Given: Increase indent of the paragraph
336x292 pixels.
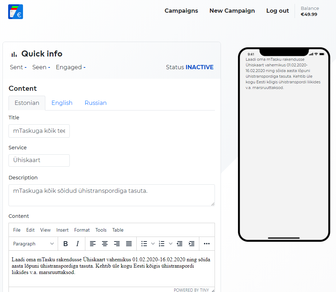Looking at the screenshot, I should (192, 244).
